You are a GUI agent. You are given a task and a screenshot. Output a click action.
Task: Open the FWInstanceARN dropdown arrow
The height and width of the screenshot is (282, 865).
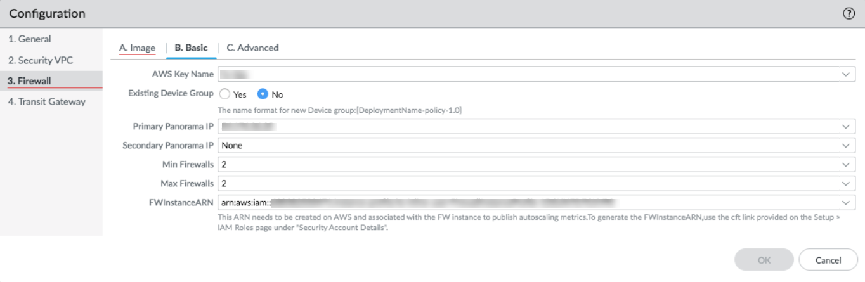click(845, 203)
